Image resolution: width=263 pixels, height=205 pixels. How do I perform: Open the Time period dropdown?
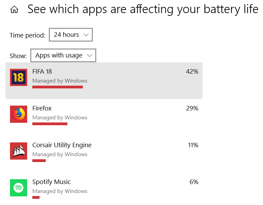(71, 35)
